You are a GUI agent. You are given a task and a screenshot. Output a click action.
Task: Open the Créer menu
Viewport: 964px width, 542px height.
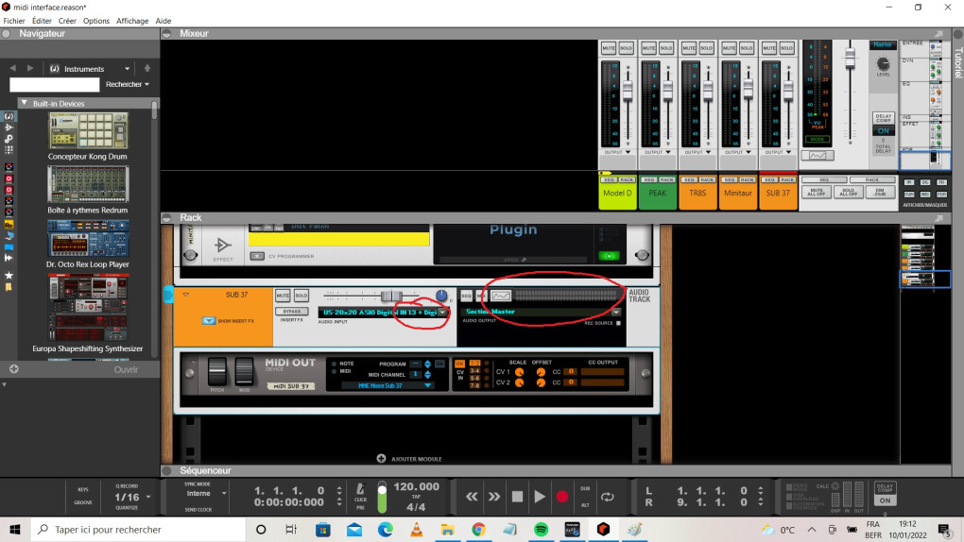[67, 21]
